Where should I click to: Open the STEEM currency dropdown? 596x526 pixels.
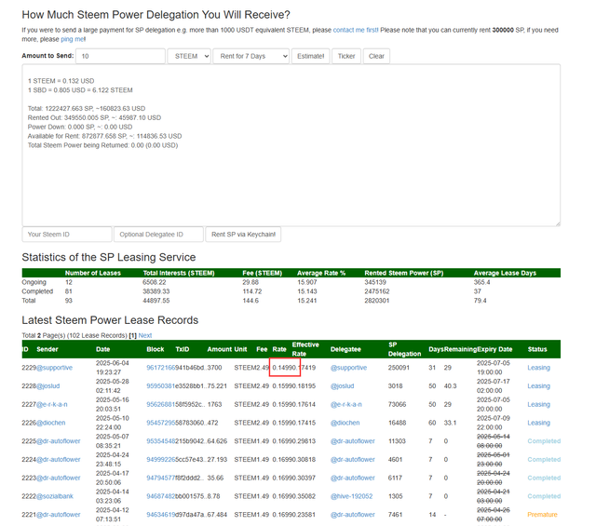[x=189, y=56]
